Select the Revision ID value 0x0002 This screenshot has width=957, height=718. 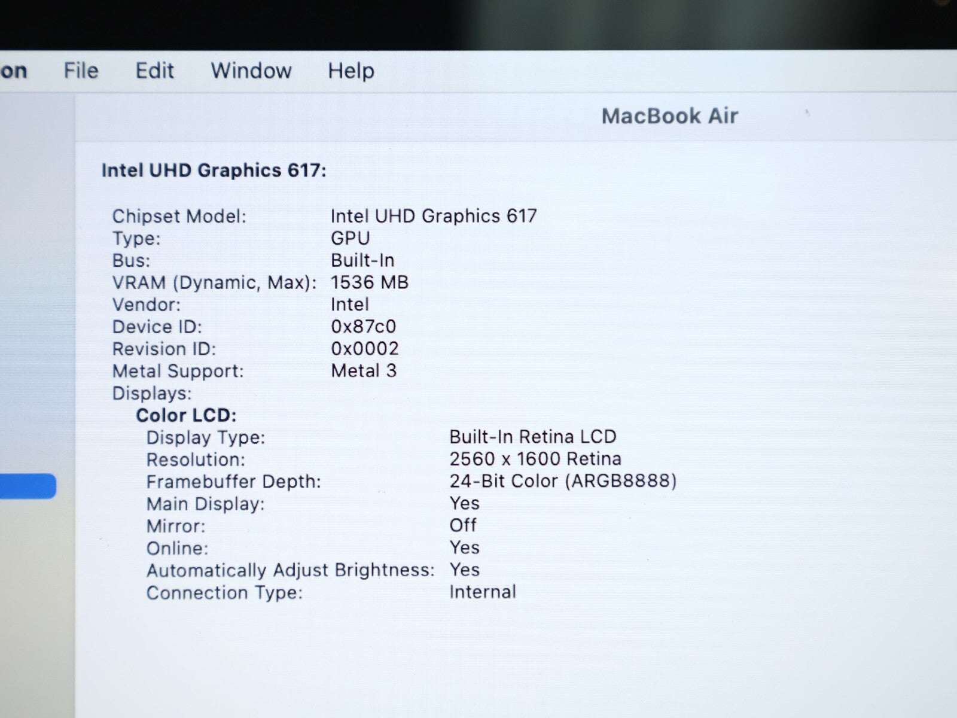365,348
